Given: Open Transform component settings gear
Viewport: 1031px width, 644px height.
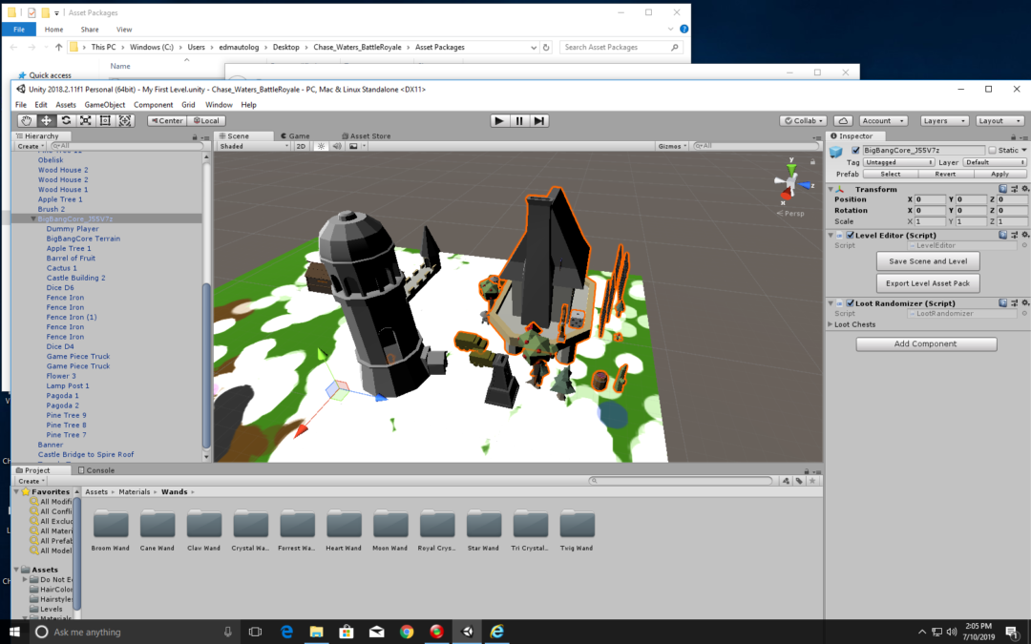Looking at the screenshot, I should 1024,189.
